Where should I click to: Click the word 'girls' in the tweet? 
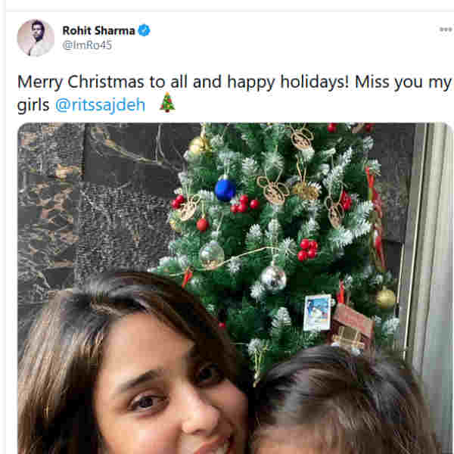[33, 104]
